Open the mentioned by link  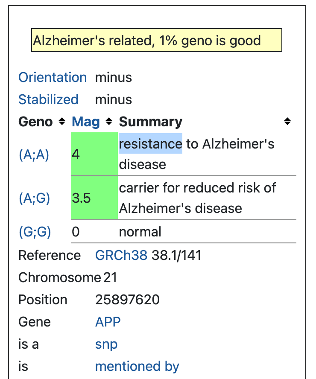pos(137,366)
